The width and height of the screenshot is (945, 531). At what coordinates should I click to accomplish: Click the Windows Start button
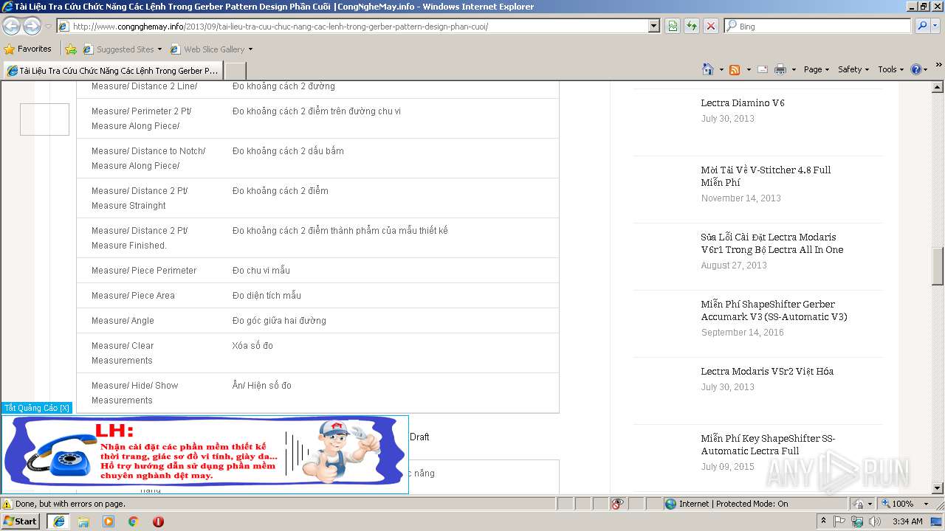(x=21, y=521)
